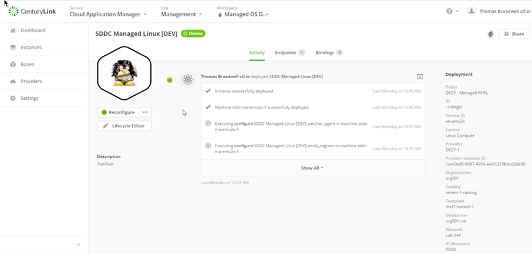Open the Dashboard home icon

13,31
